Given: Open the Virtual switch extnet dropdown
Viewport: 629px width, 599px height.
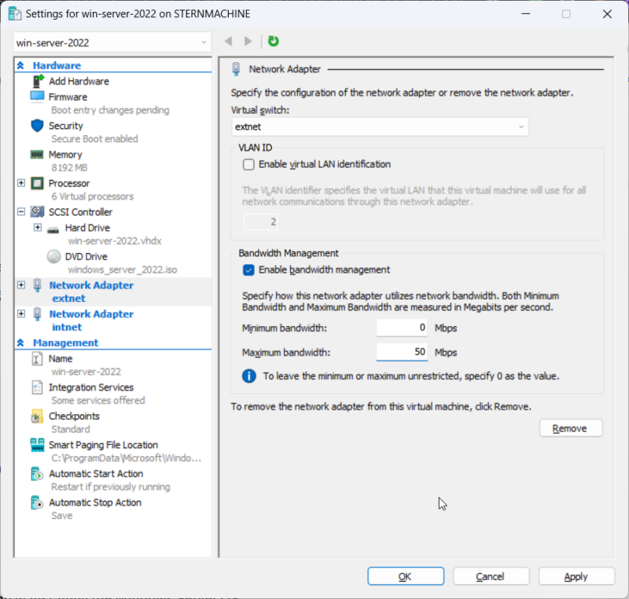Looking at the screenshot, I should click(380, 127).
